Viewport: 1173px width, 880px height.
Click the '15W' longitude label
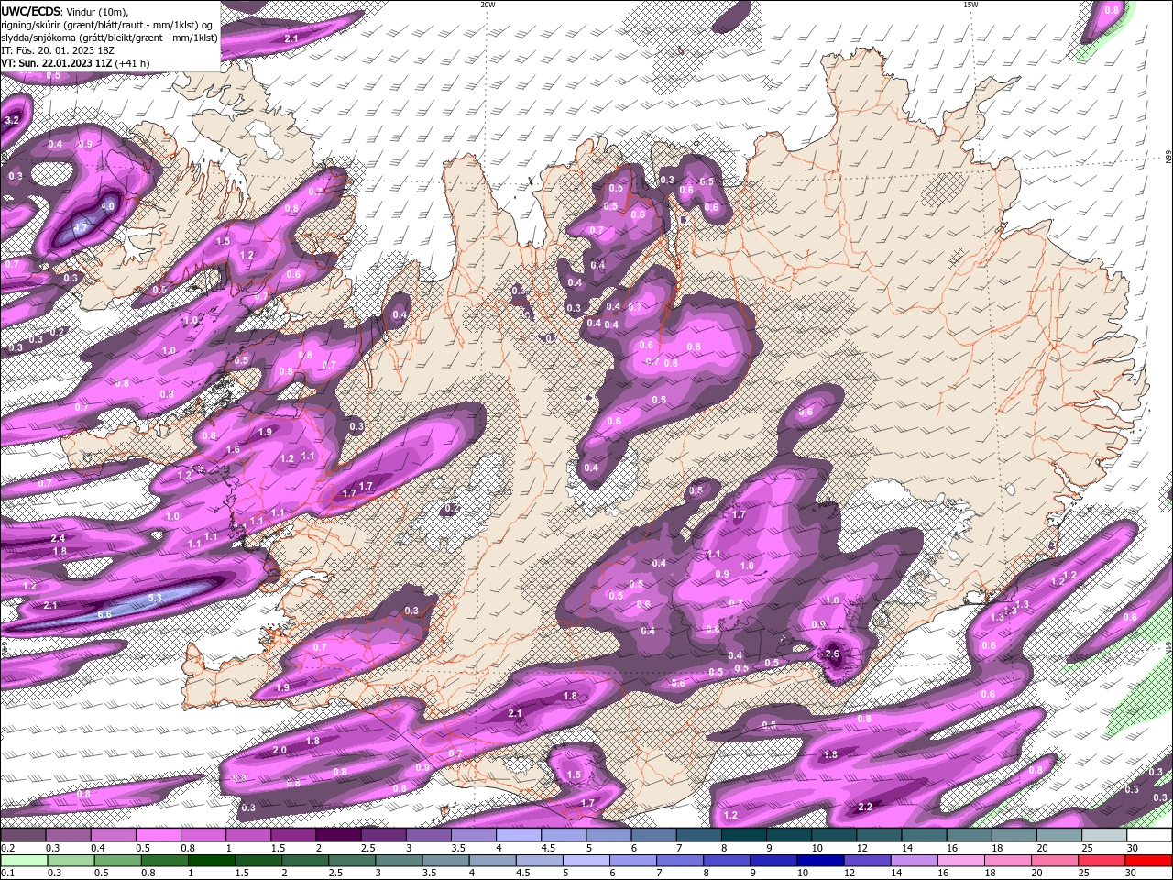pyautogui.click(x=970, y=5)
